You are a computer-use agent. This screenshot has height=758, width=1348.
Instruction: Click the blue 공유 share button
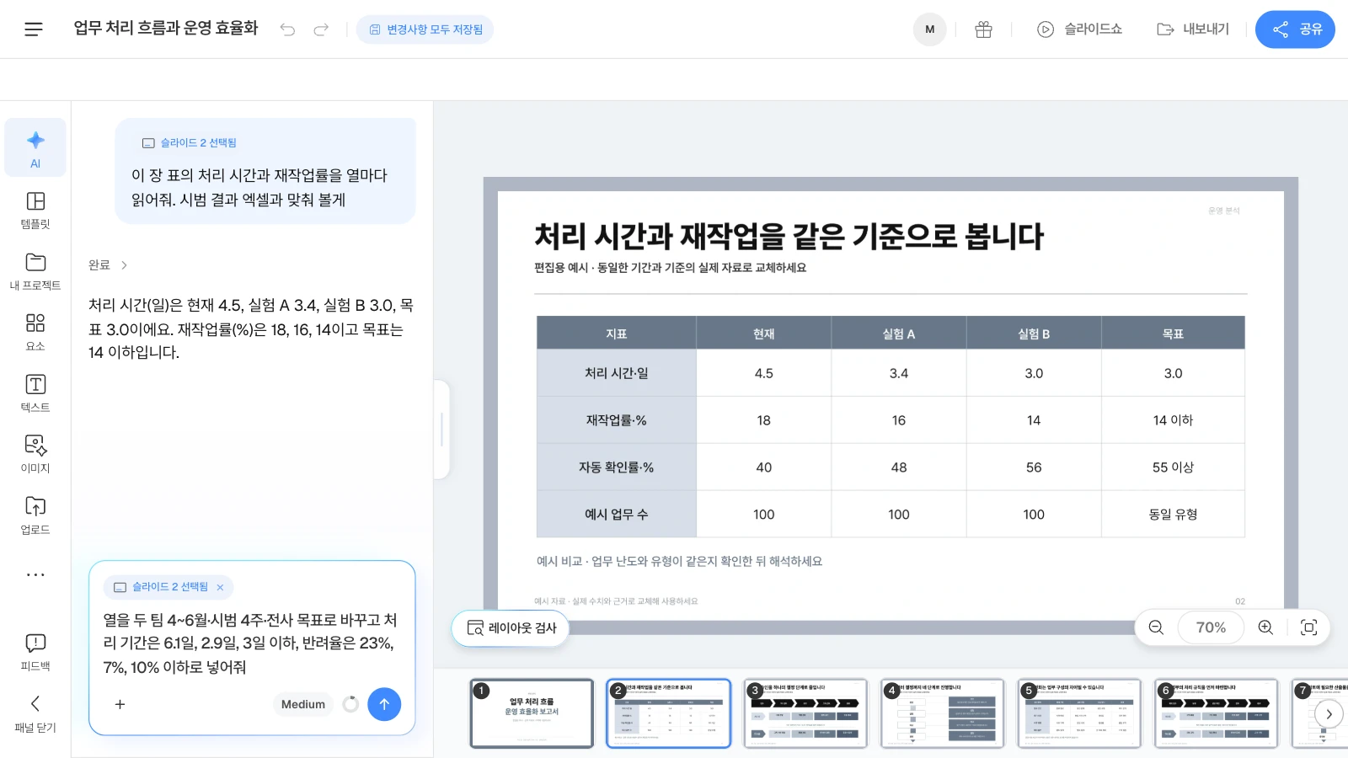(x=1295, y=29)
